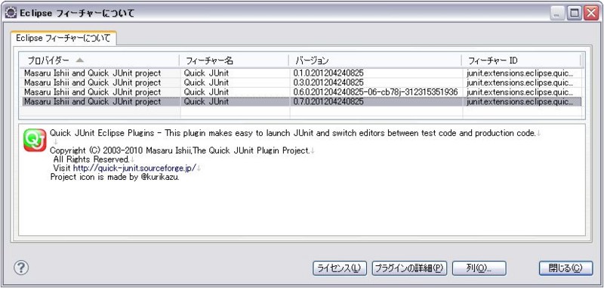
Task: Maximize the Eclipse feature dialog window
Action: (575, 14)
